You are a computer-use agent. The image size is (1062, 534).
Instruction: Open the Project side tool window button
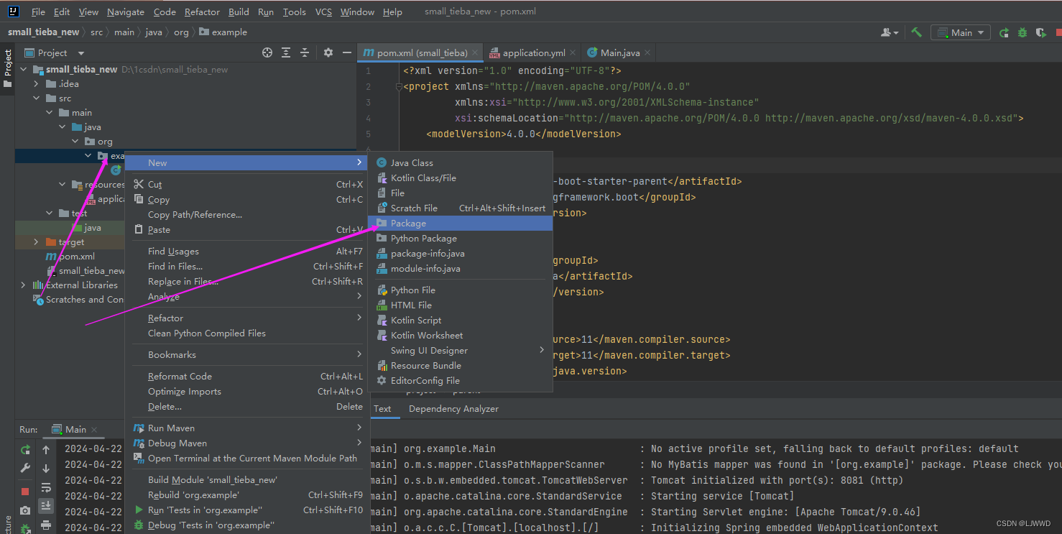8,68
